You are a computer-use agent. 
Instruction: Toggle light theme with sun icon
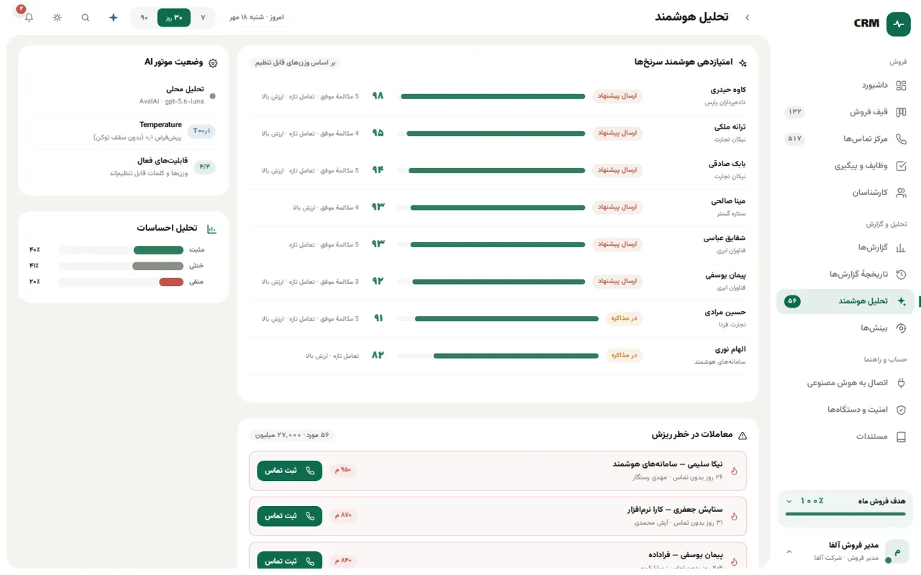click(x=58, y=17)
